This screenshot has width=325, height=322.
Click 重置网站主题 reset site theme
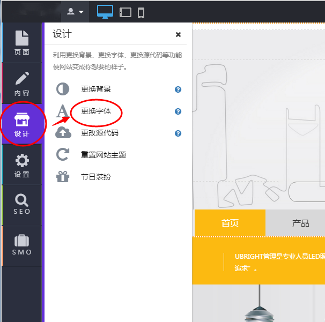click(103, 155)
